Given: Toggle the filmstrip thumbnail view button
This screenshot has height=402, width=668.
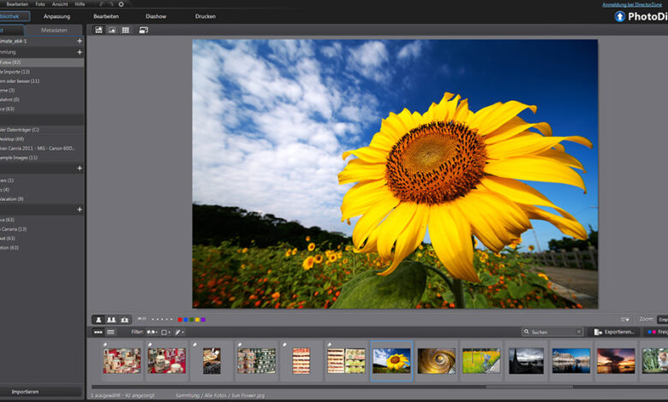Looking at the screenshot, I should (x=98, y=332).
